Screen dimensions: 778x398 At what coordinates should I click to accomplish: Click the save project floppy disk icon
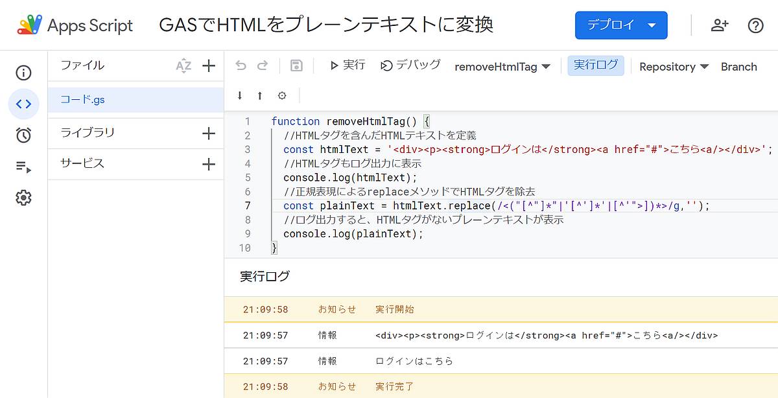[296, 65]
